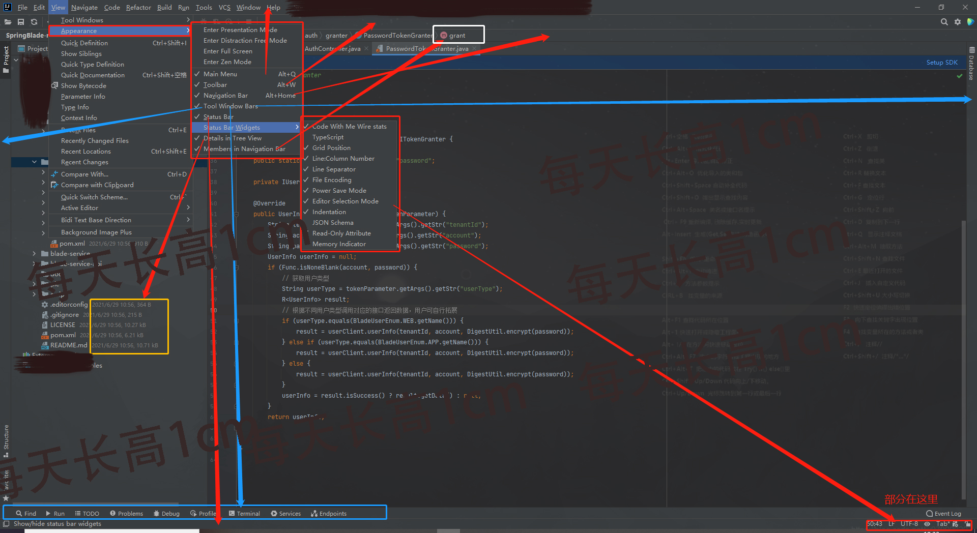
Task: Click the Setup SDK link
Action: click(942, 63)
